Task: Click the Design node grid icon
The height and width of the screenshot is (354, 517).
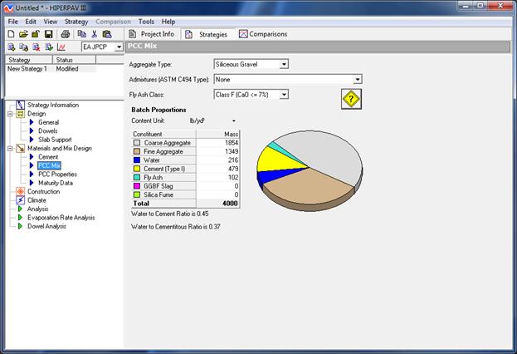Action: (x=21, y=114)
